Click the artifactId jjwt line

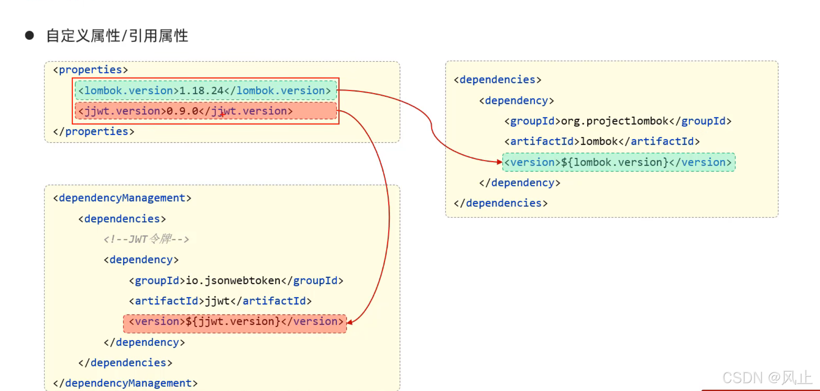click(x=220, y=301)
